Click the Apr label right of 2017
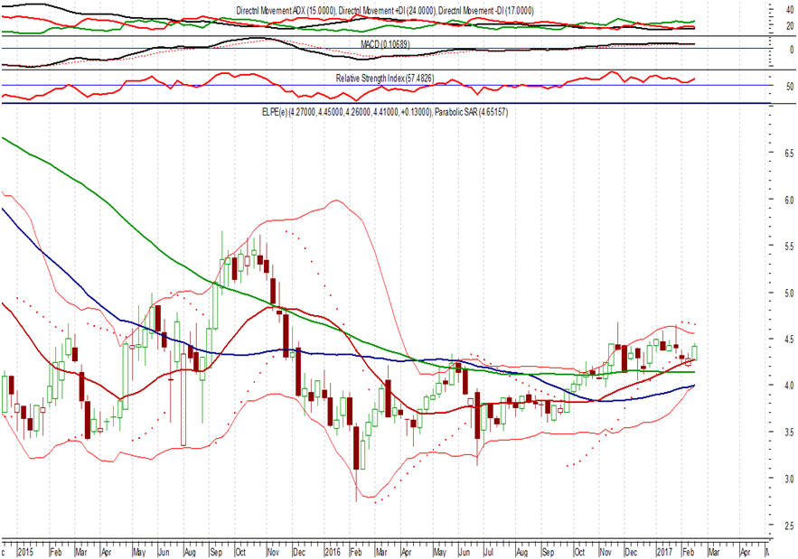 pos(745,552)
